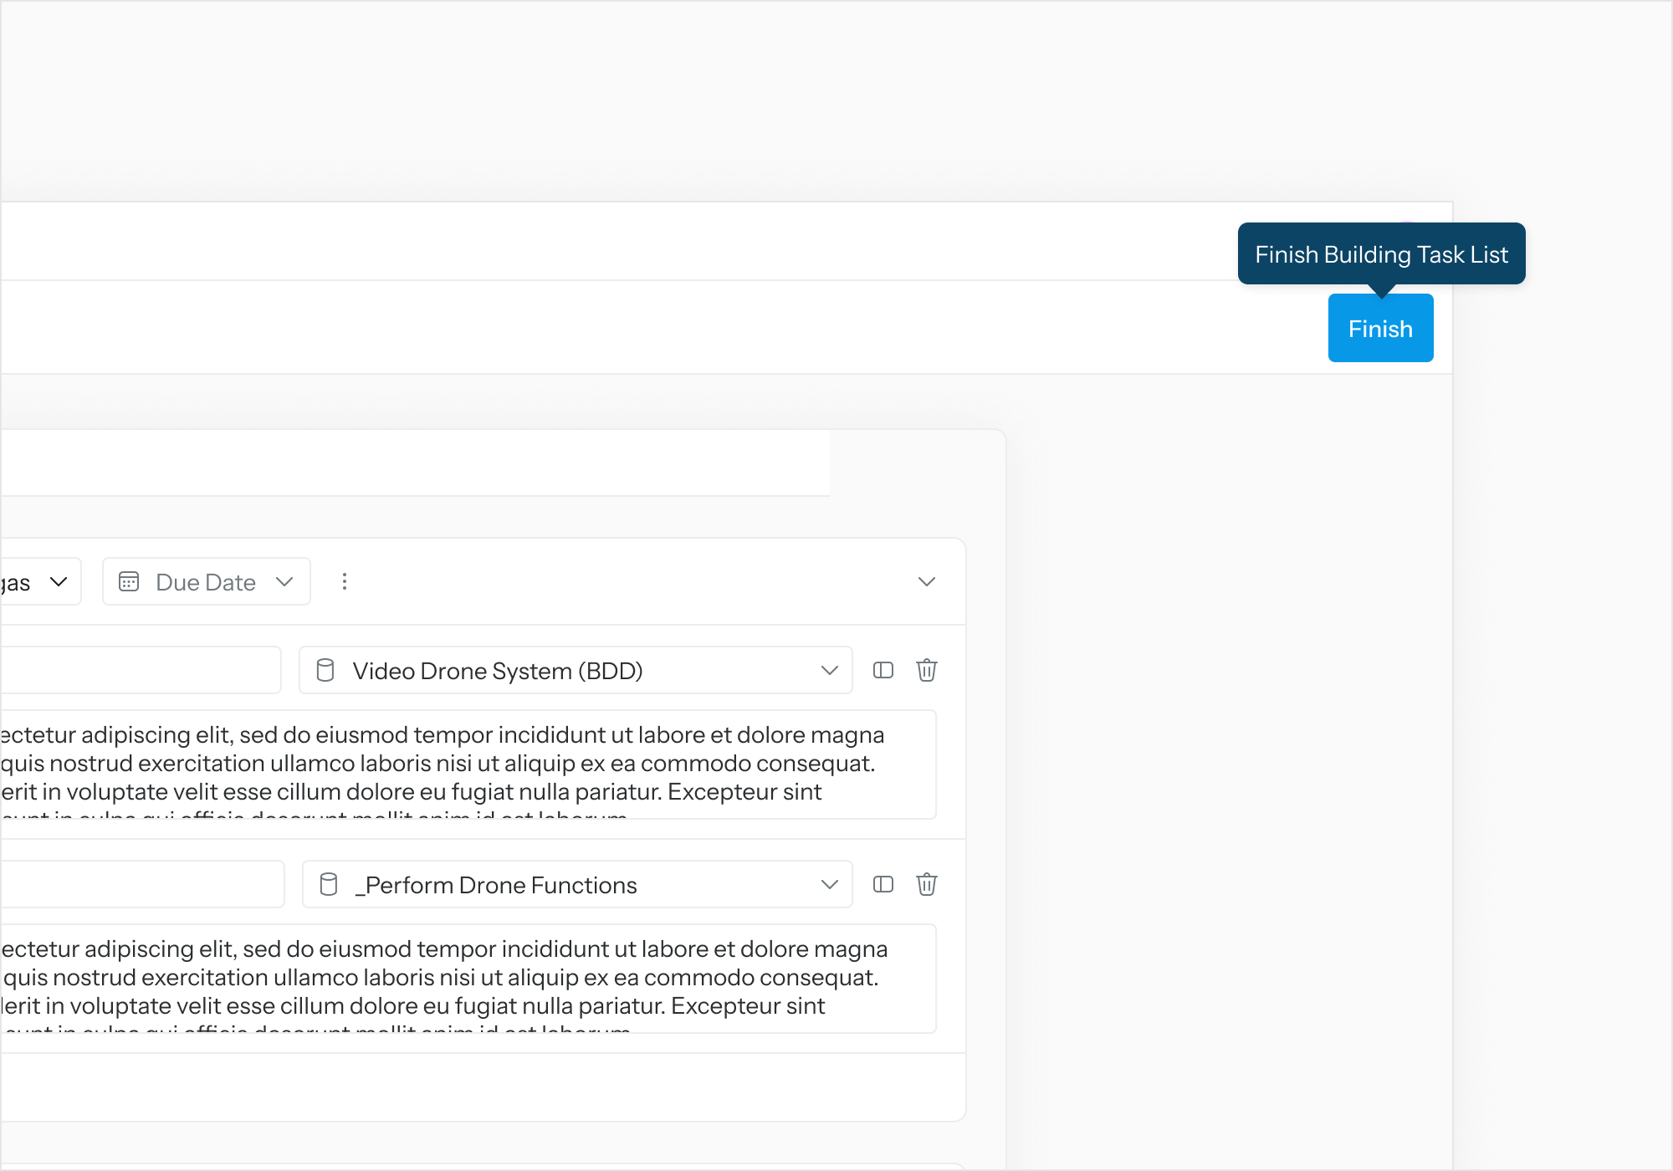Open the Due Date dropdown
The image size is (1673, 1171).
[x=207, y=582]
